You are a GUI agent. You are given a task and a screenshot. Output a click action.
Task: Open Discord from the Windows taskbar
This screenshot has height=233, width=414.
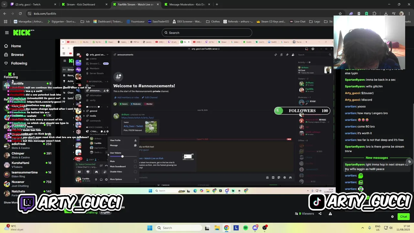click(x=255, y=228)
